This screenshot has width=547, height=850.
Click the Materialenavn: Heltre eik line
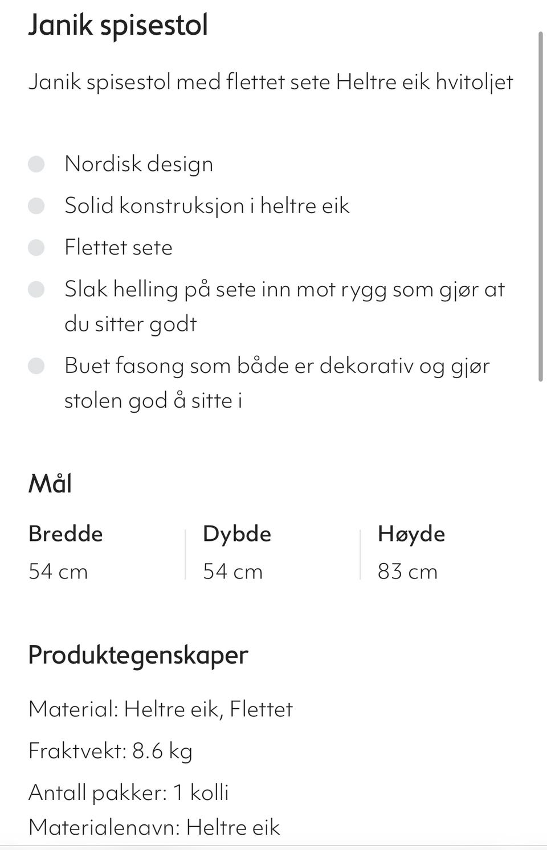click(x=154, y=827)
